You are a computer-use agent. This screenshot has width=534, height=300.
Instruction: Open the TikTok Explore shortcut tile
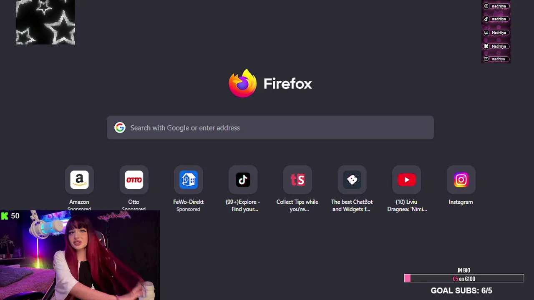tap(243, 180)
